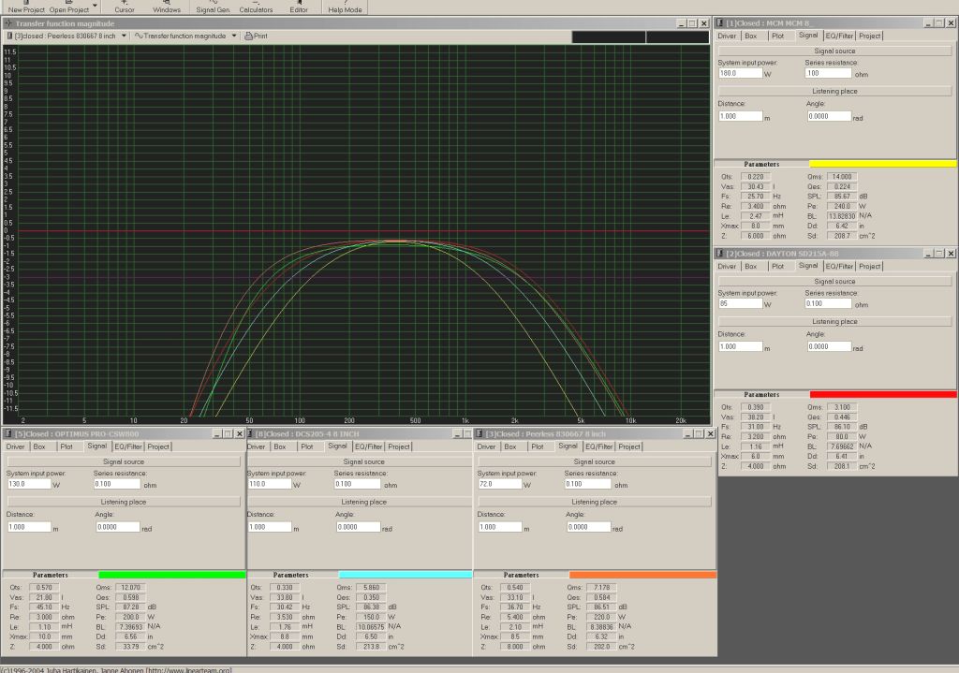Activate the Cursor tool in the toolbar
This screenshot has height=673, width=959.
pyautogui.click(x=125, y=7)
